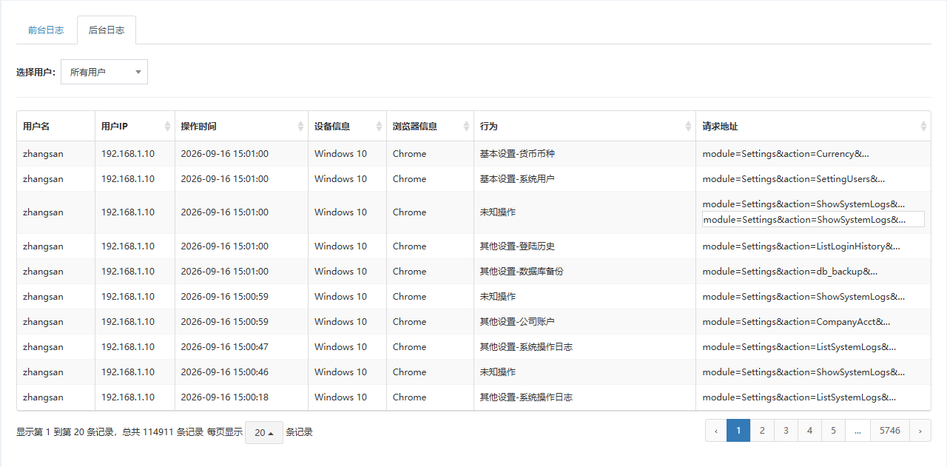947x467 pixels.
Task: Click 其他设置-数据库备份 action cell
Action: (x=584, y=272)
